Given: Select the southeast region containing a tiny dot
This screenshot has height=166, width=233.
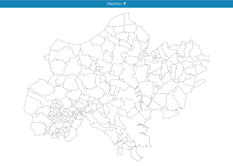Looking at the screenshot, I should (x=171, y=113).
